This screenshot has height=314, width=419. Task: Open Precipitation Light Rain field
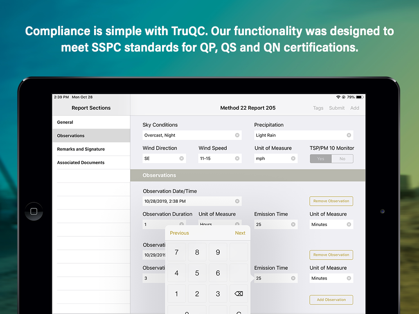pyautogui.click(x=304, y=135)
